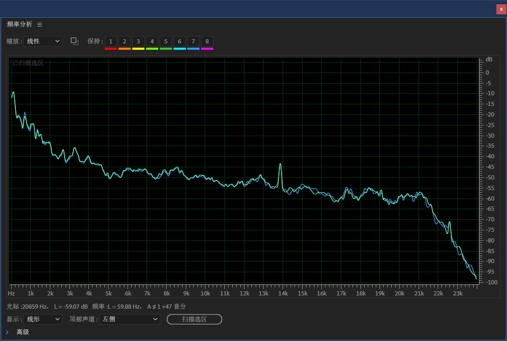Select the 频率分析 panel tab
The image size is (507, 341).
(x=20, y=24)
